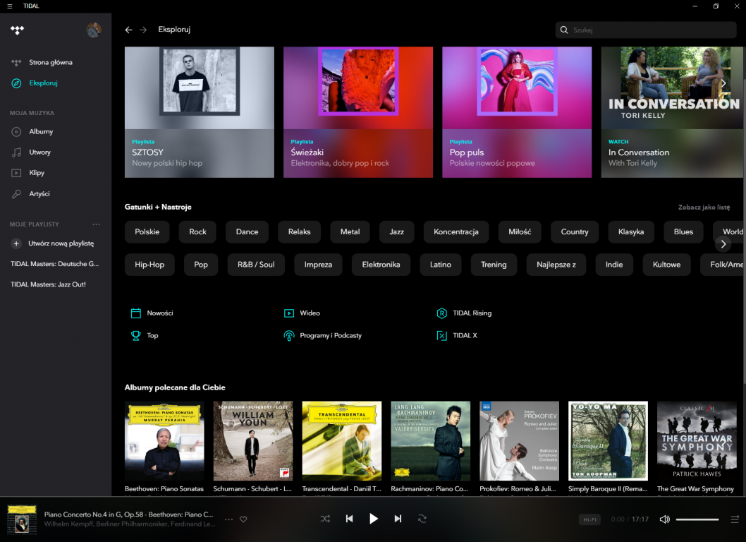Select the Jazz genre chip
Image resolution: width=746 pixels, height=542 pixels.
point(396,232)
